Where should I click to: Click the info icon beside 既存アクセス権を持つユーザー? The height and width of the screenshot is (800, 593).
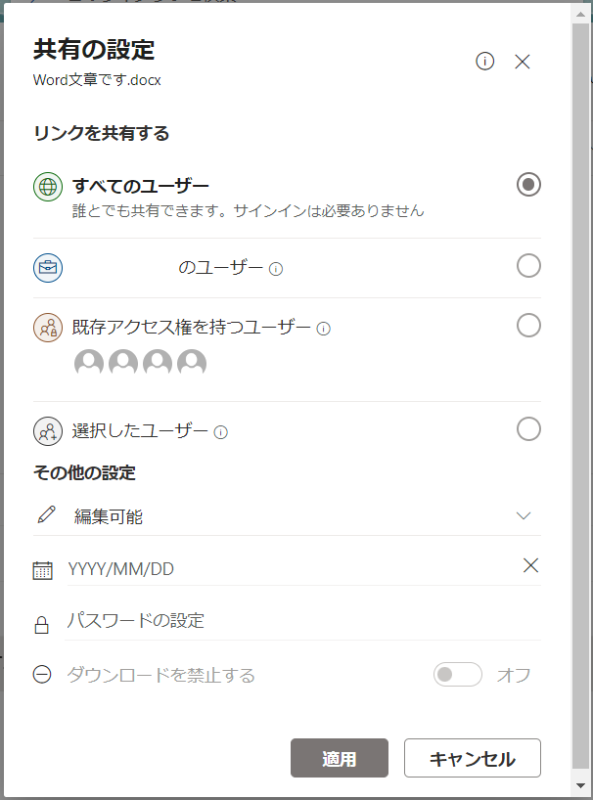[324, 329]
